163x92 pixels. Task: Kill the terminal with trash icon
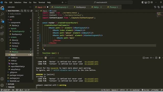coord(160,58)
